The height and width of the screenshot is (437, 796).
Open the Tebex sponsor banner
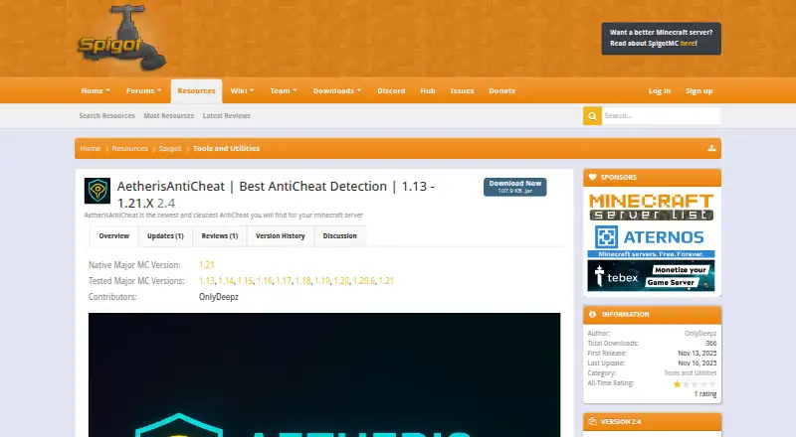[x=652, y=276]
